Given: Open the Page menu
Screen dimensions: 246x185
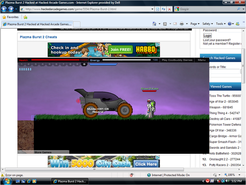Looking at the screenshot, I should [195, 24].
